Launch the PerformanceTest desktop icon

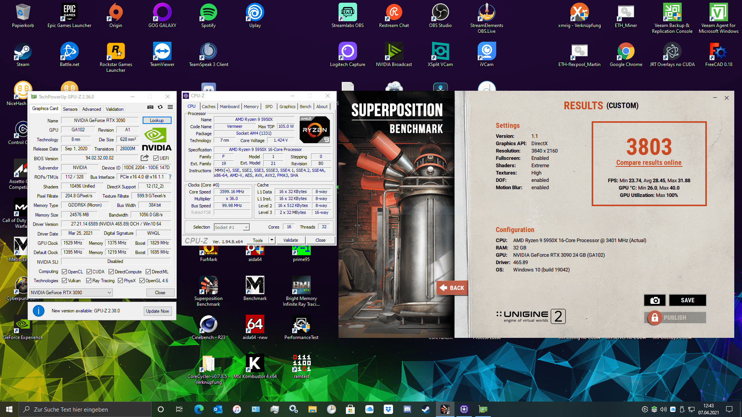point(301,328)
